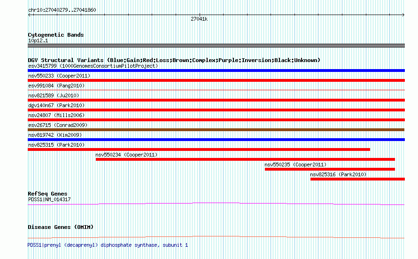Click the dgv140n67 red loss bar
418x259 pixels.
tap(216, 110)
